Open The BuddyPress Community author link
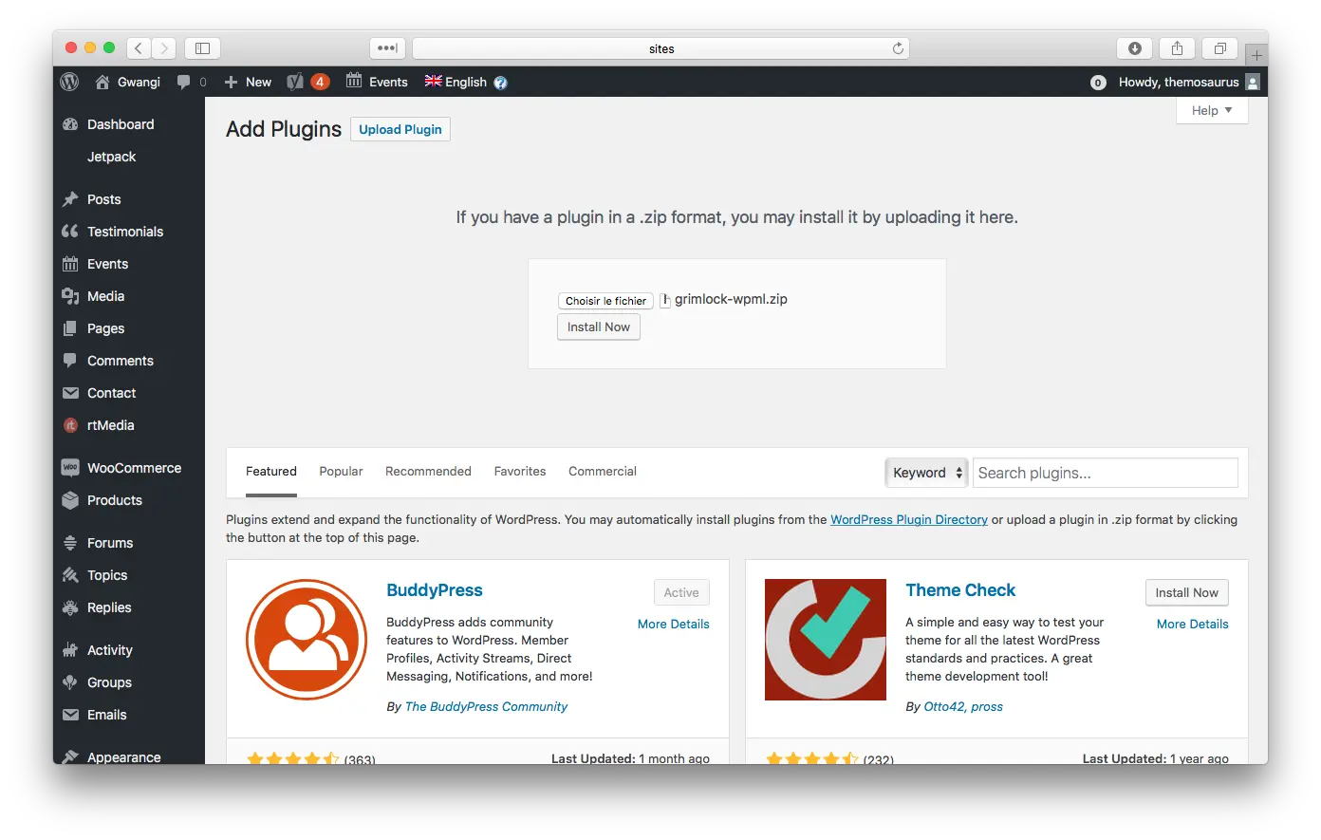Viewport: 1321px width, 840px height. click(x=486, y=706)
